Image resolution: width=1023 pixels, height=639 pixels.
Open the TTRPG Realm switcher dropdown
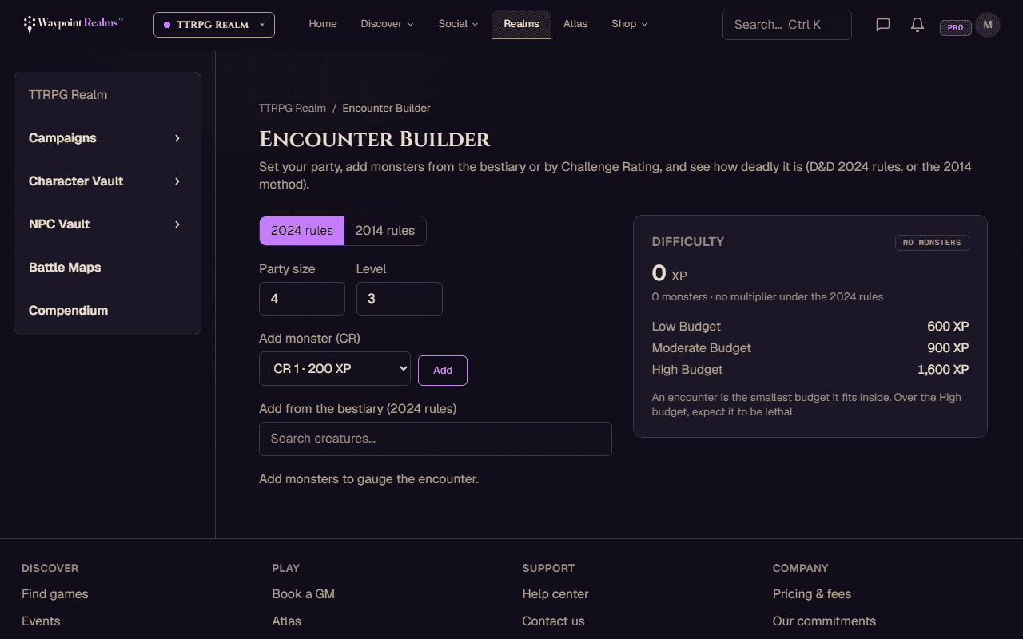tap(214, 25)
